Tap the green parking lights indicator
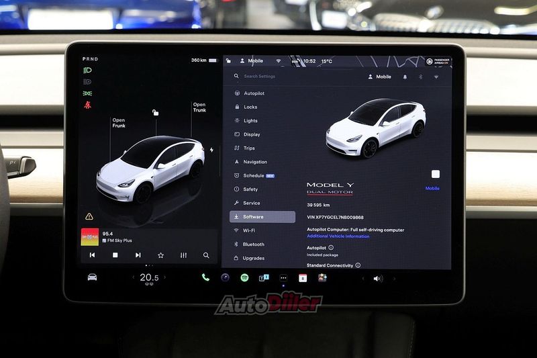The image size is (537, 358). [x=87, y=93]
